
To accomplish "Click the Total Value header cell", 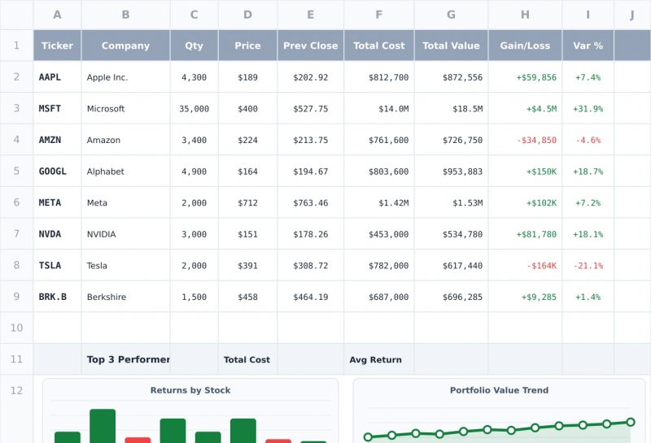I will pos(452,46).
